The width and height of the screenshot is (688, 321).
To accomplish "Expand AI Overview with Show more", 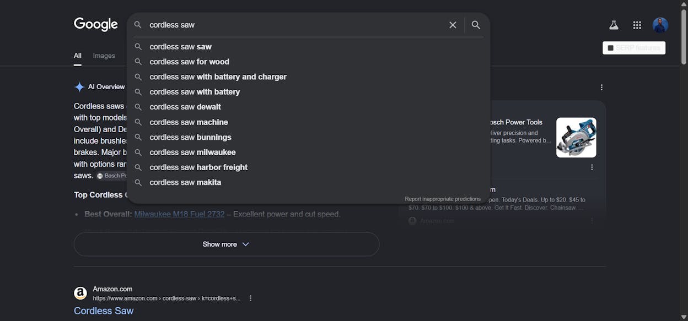I will [x=227, y=244].
